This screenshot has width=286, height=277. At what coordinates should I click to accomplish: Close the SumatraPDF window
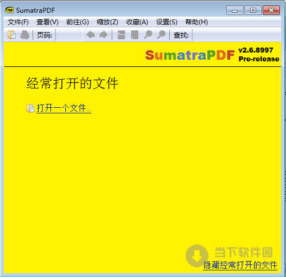[x=271, y=10]
